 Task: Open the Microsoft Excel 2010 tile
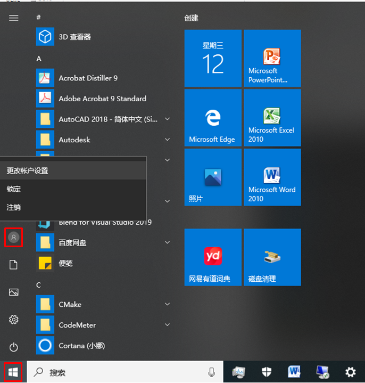[x=272, y=118]
